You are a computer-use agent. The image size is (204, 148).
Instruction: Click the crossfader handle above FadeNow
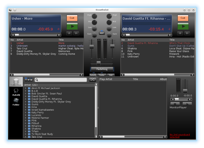98,63
